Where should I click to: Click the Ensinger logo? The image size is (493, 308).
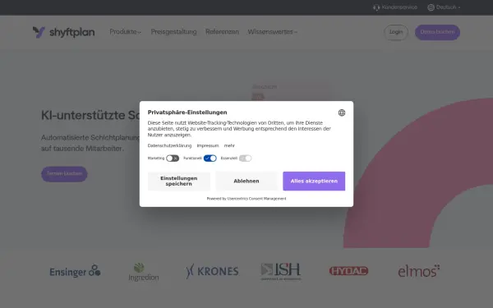(75, 271)
